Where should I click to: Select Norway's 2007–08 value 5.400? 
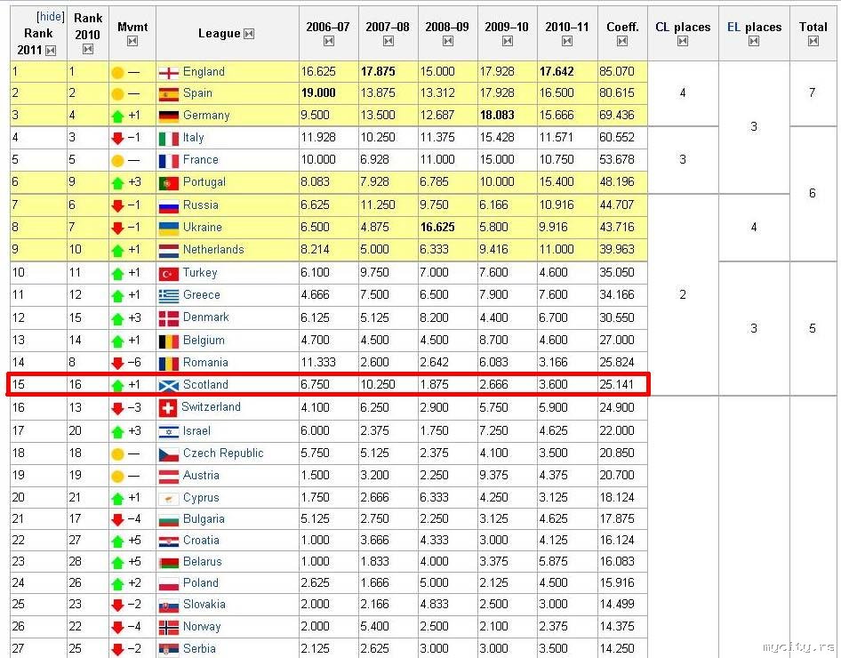click(x=374, y=626)
